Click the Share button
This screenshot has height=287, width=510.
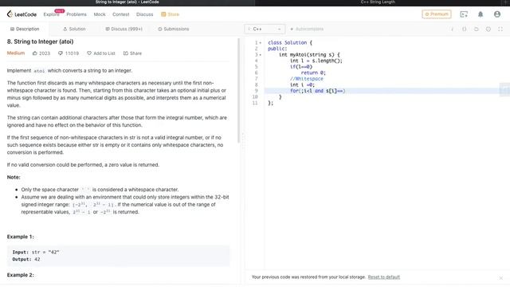pyautogui.click(x=132, y=53)
